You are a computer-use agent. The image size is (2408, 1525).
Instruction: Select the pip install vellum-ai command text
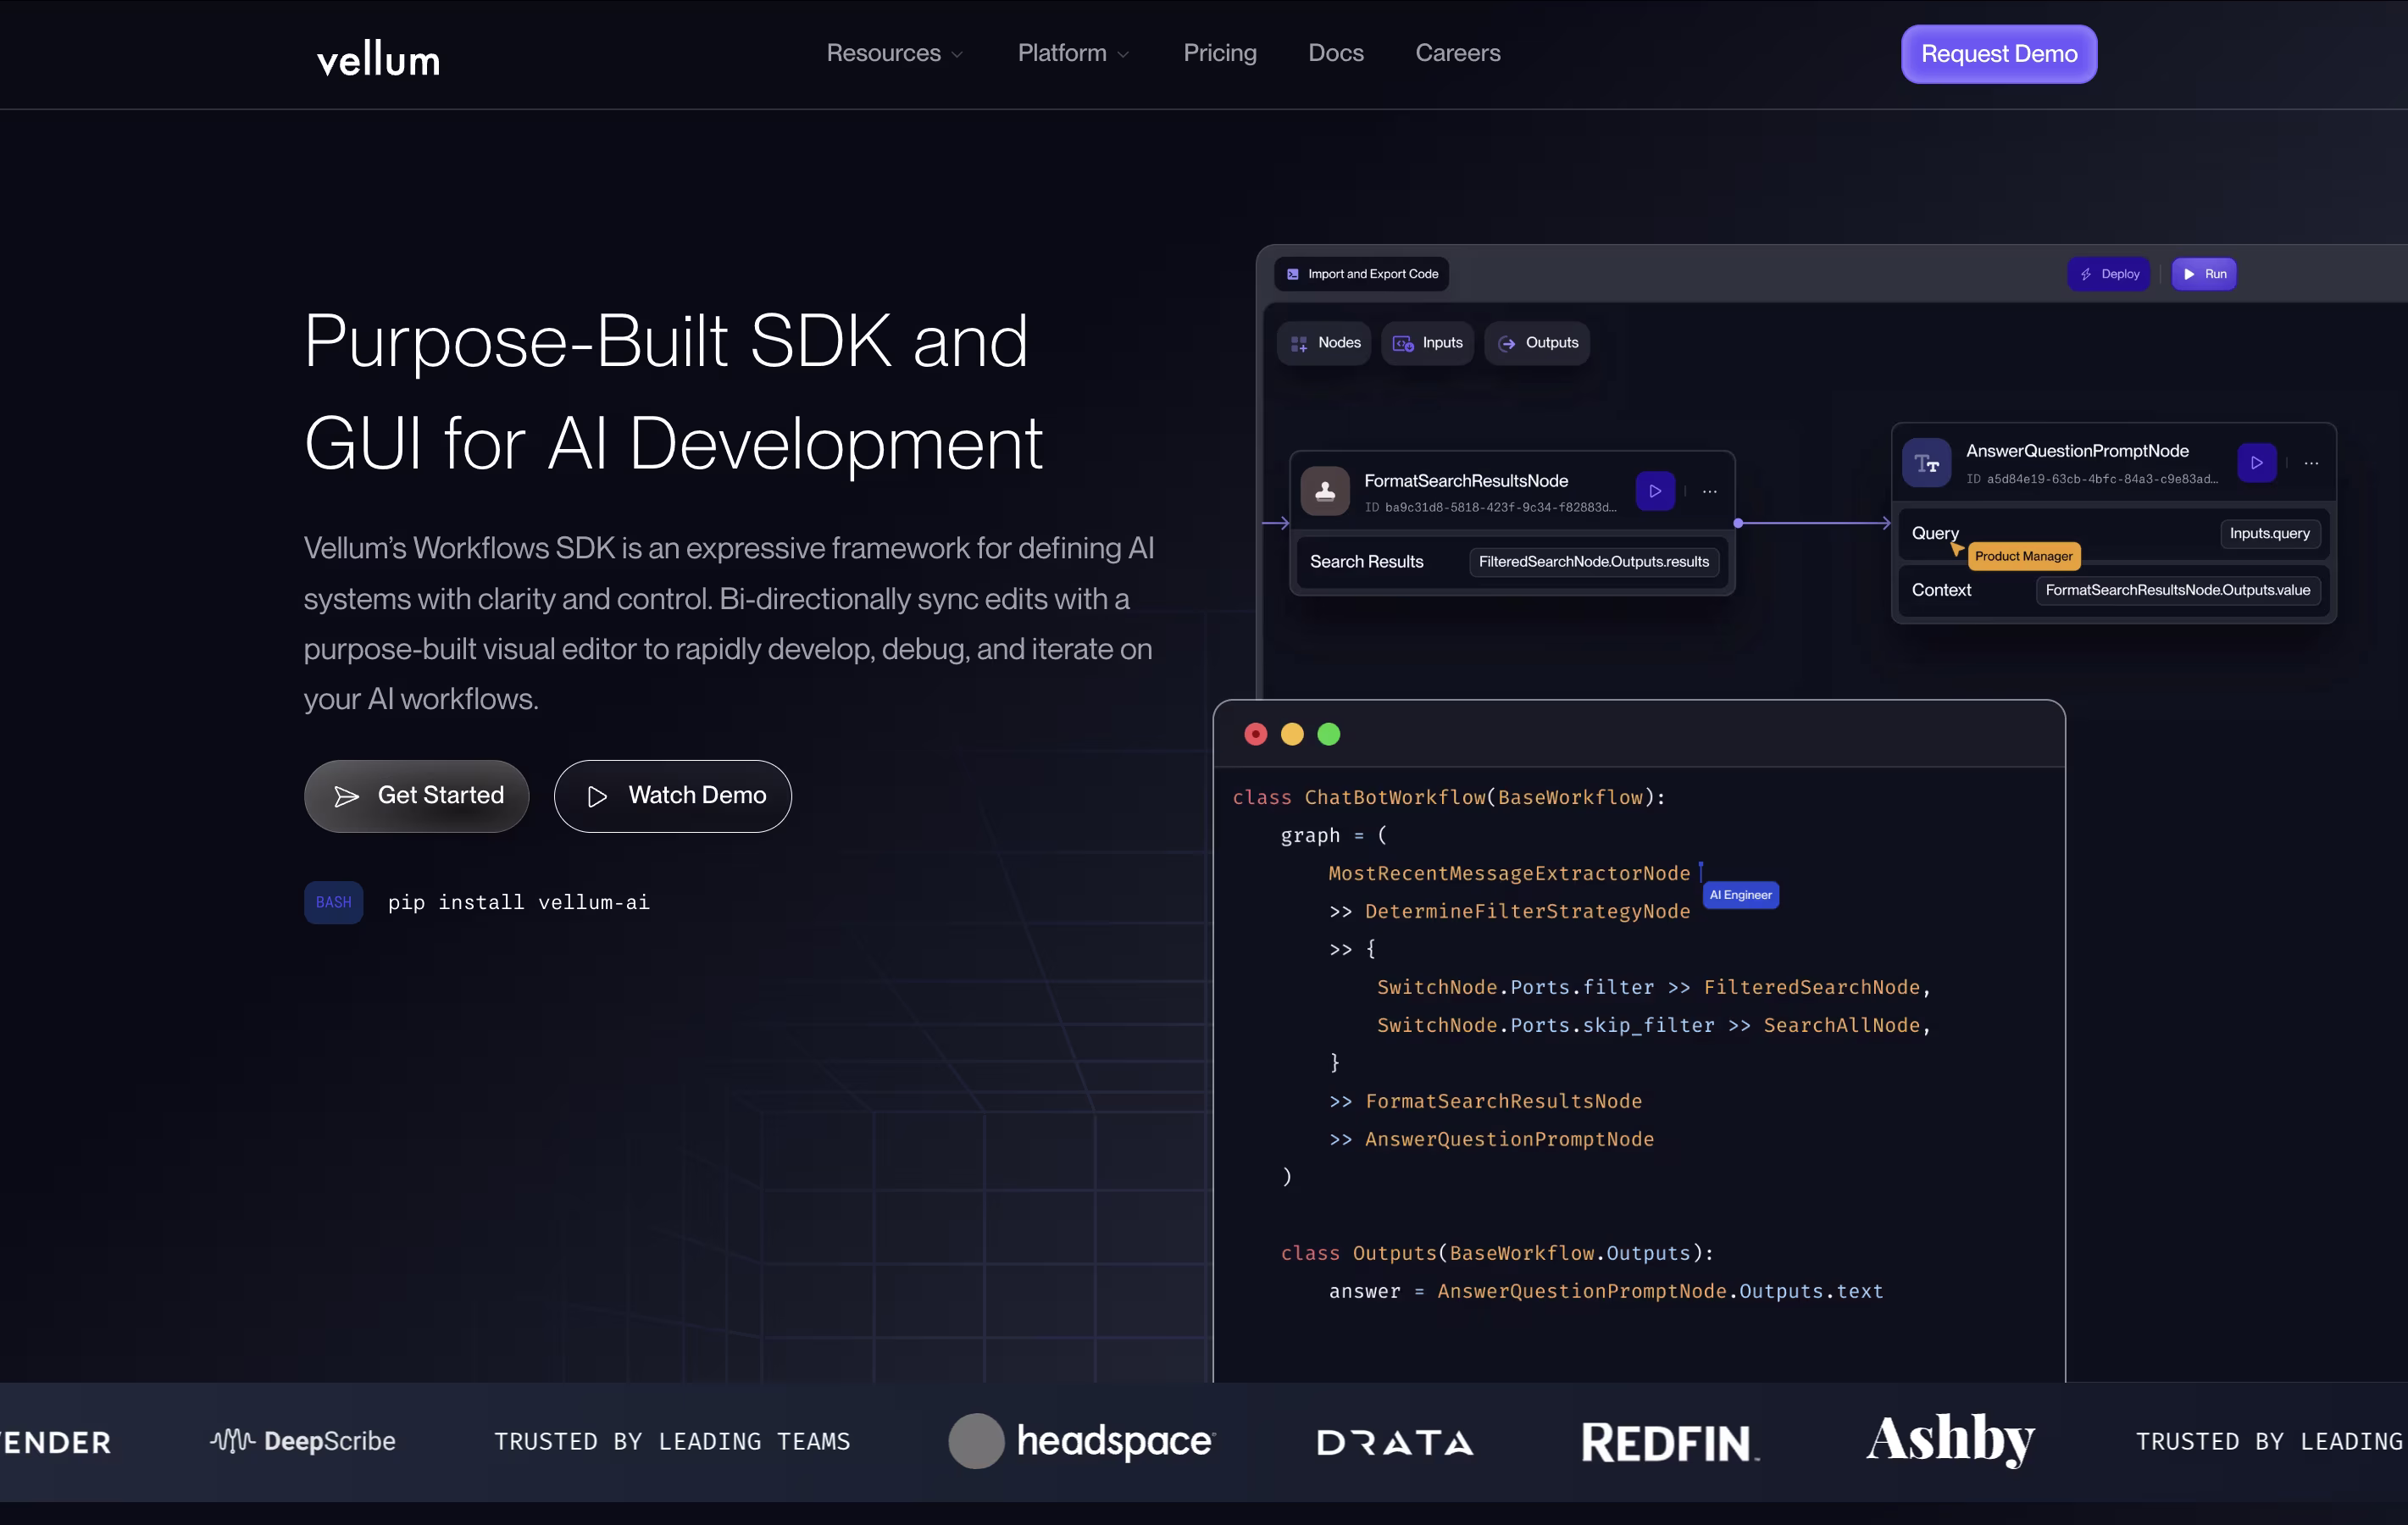coord(518,902)
